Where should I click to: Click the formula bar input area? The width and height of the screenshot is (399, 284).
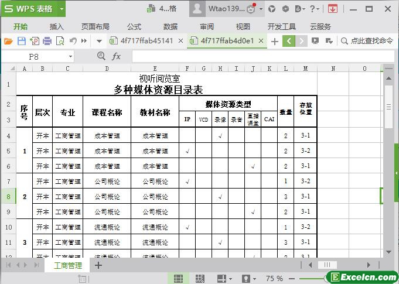263,56
